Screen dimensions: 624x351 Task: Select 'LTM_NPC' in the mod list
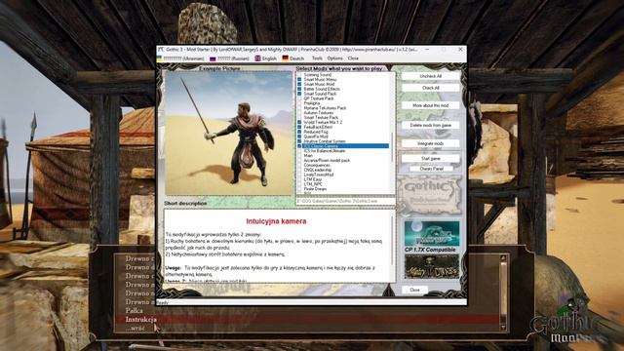coord(313,184)
